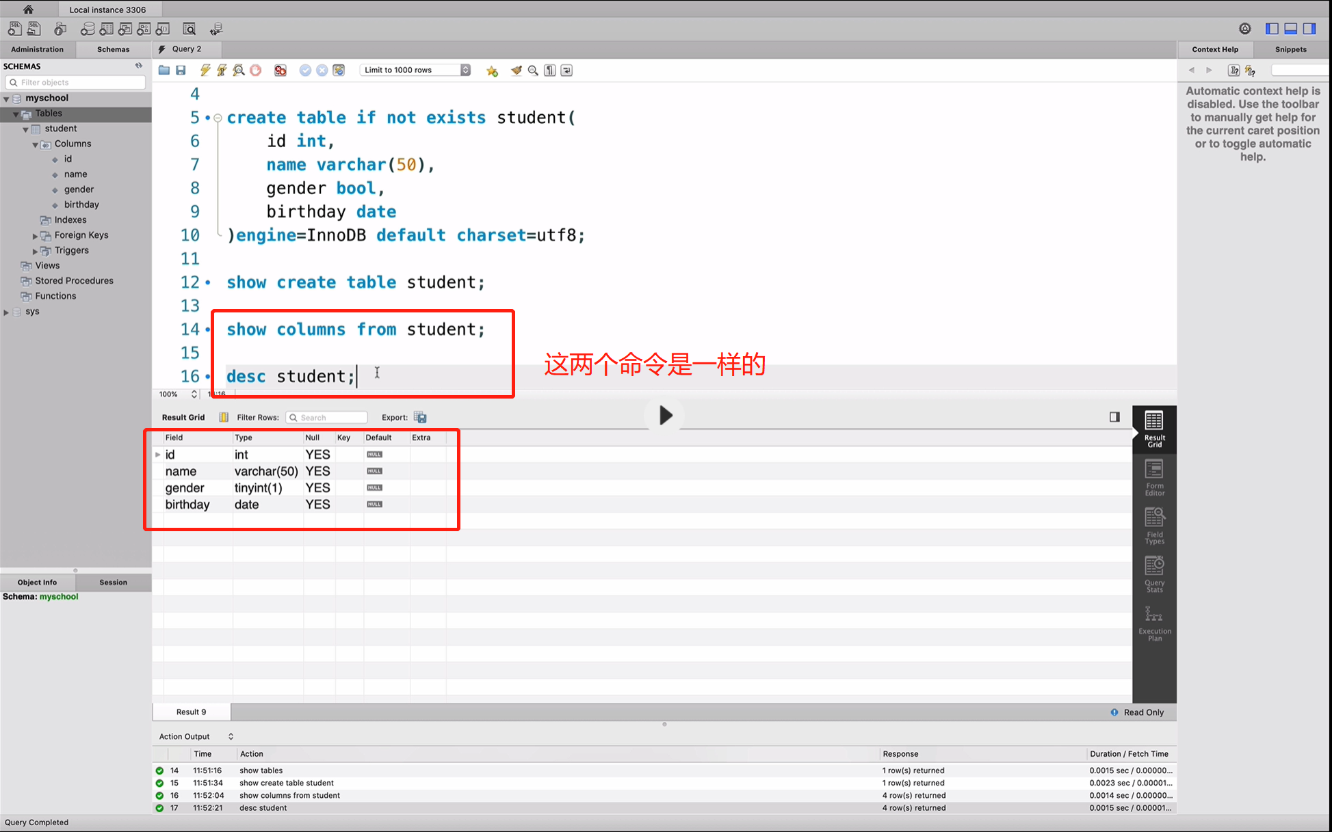Open the Field Types view
Screen dimensions: 1332x832
click(1154, 526)
